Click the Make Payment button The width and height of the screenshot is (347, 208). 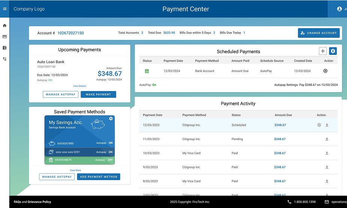(x=98, y=94)
